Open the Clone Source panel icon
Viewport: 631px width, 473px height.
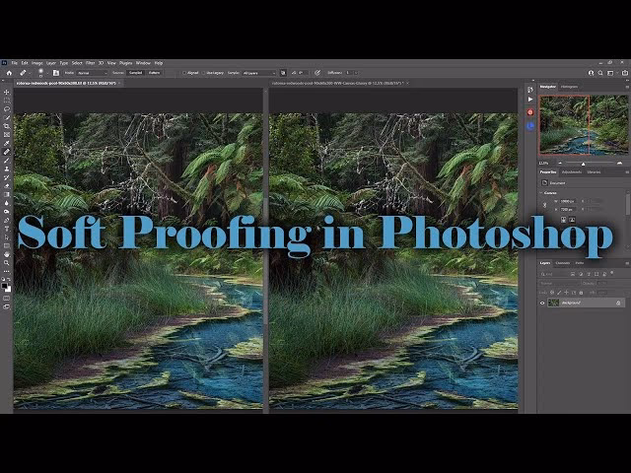[56, 73]
